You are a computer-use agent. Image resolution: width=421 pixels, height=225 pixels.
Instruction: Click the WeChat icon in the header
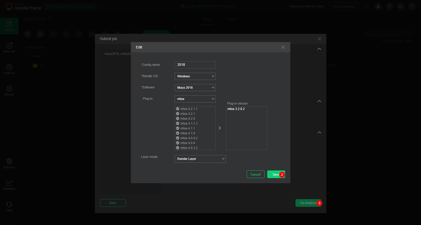coord(183,6)
